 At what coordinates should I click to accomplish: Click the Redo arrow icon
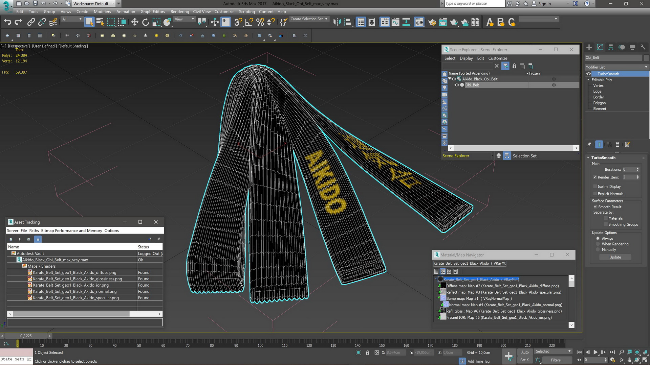[18, 22]
